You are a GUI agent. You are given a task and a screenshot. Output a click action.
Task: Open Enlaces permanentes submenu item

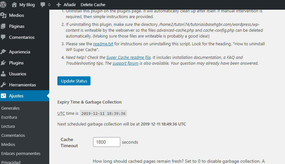coord(21,153)
